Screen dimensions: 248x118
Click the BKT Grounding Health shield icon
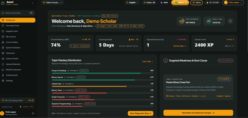click(x=3, y=100)
